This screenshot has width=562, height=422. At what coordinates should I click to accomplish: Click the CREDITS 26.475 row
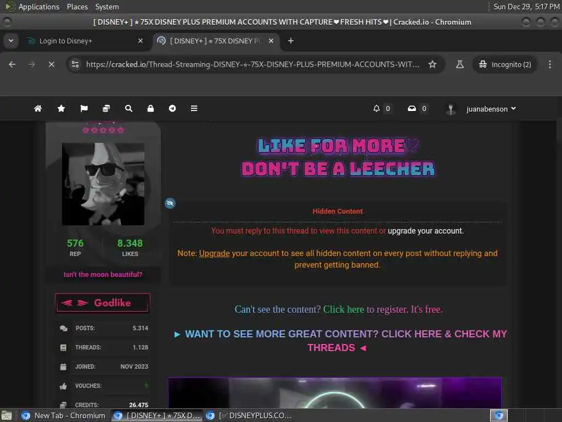[104, 405]
